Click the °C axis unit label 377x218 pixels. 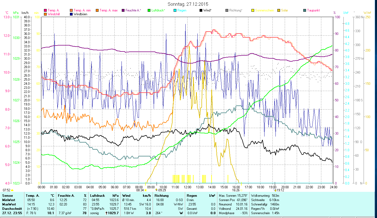pyautogui.click(x=7, y=13)
